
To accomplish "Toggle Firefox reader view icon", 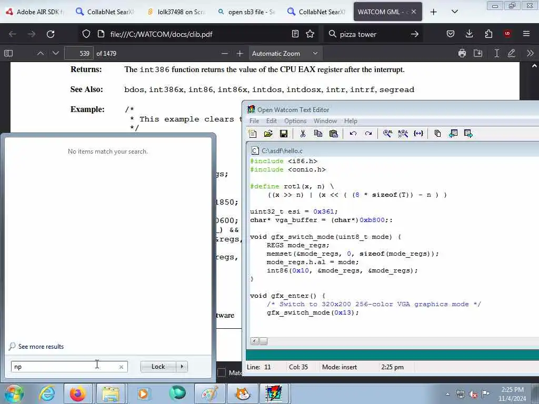I will (x=295, y=34).
